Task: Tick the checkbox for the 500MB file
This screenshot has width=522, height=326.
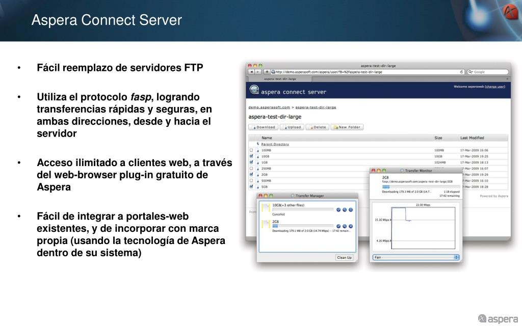Action: [251, 181]
